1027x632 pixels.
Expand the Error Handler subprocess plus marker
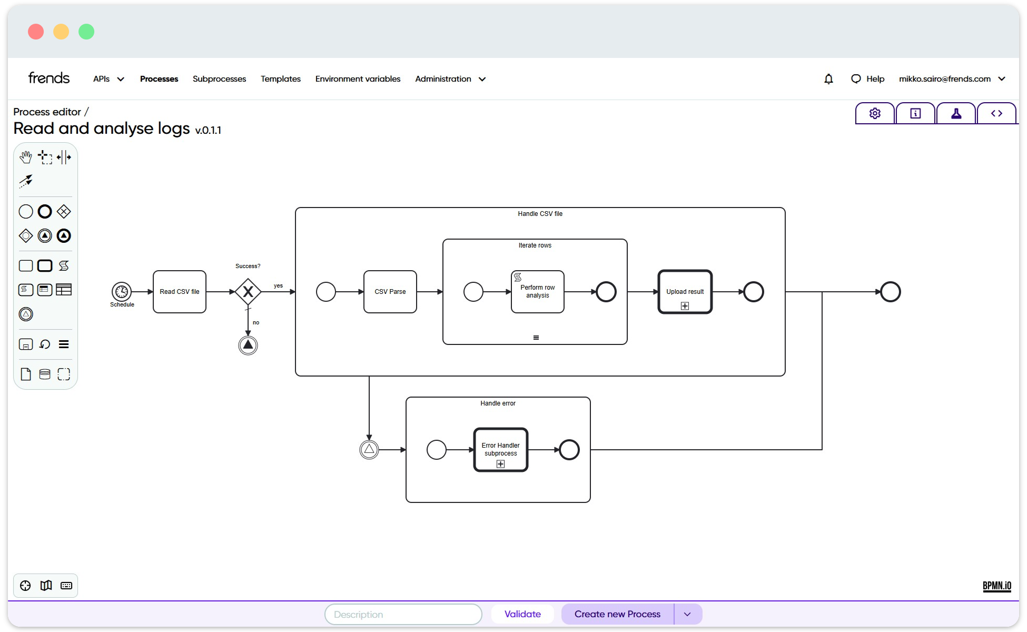(x=500, y=464)
